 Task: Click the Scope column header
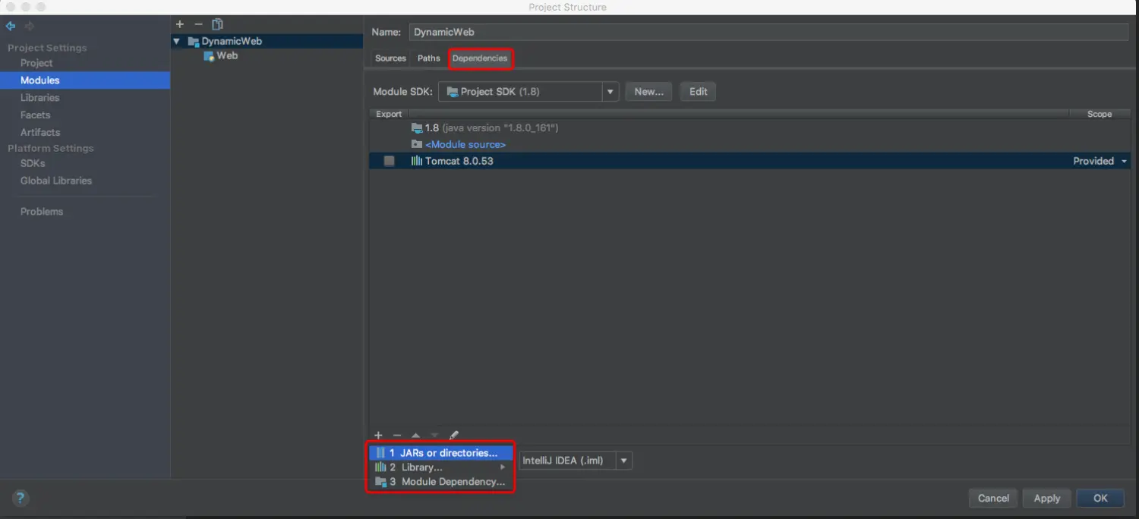tap(1099, 114)
